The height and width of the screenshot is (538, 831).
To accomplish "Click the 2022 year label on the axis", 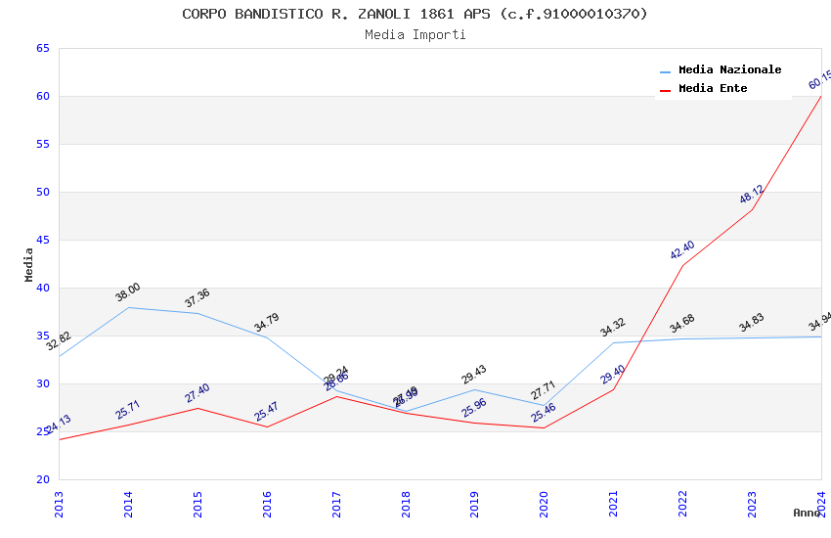I will 682,504.
